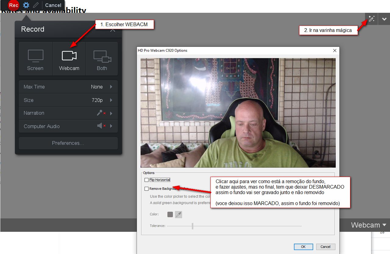Pick the eyedropper color picker tool
The width and height of the screenshot is (390, 254).
178,214
